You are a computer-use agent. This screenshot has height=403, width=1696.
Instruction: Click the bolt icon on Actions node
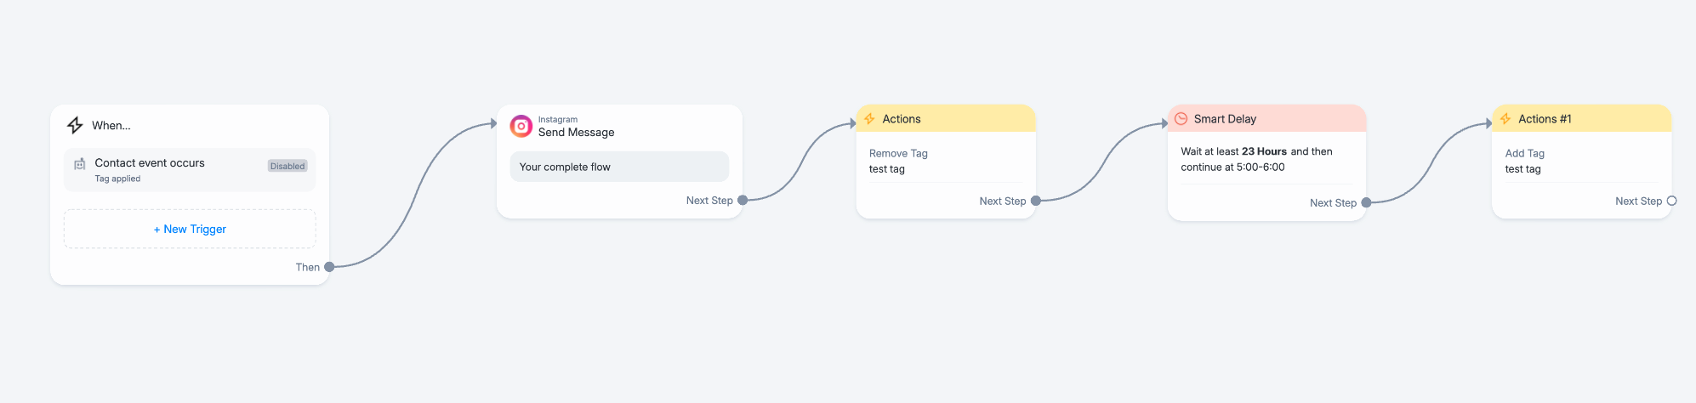[x=869, y=119]
